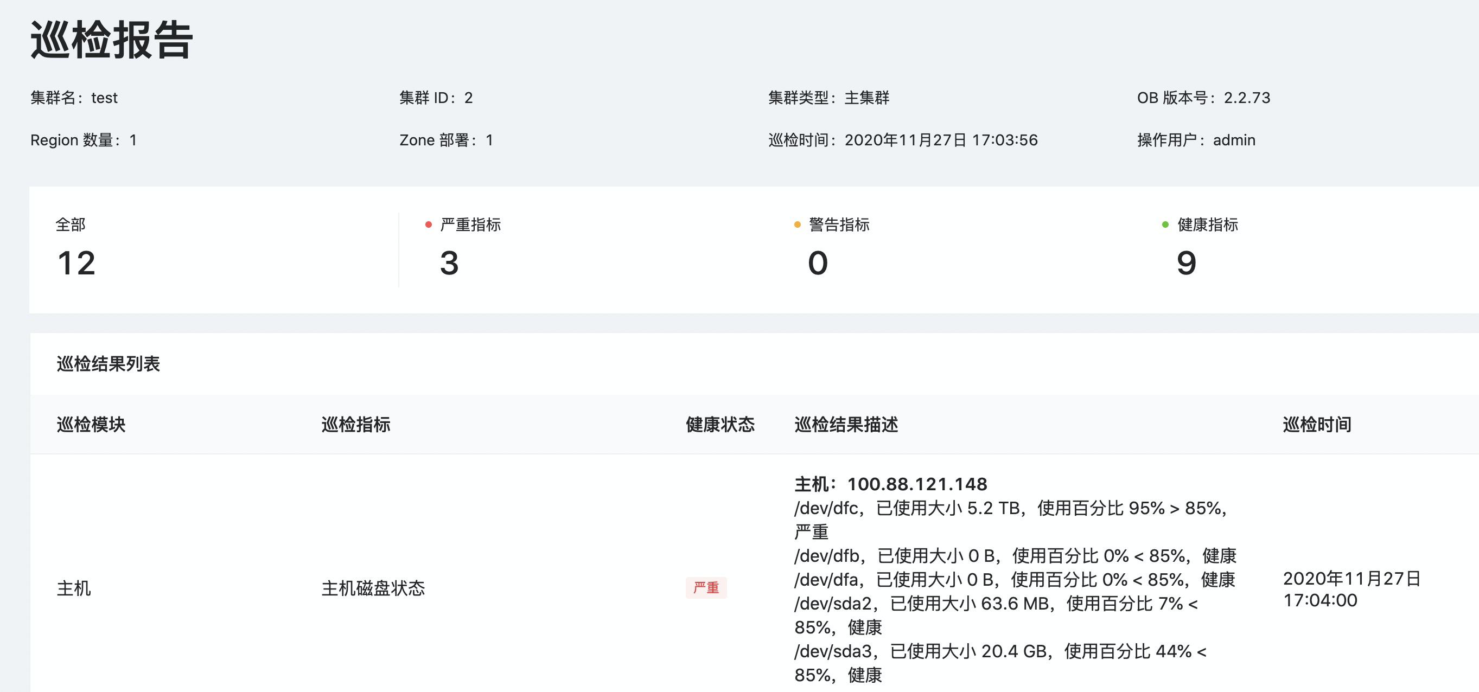Screen dimensions: 1479x692
Task: Click the 操作用户: admin field
Action: tap(1196, 140)
